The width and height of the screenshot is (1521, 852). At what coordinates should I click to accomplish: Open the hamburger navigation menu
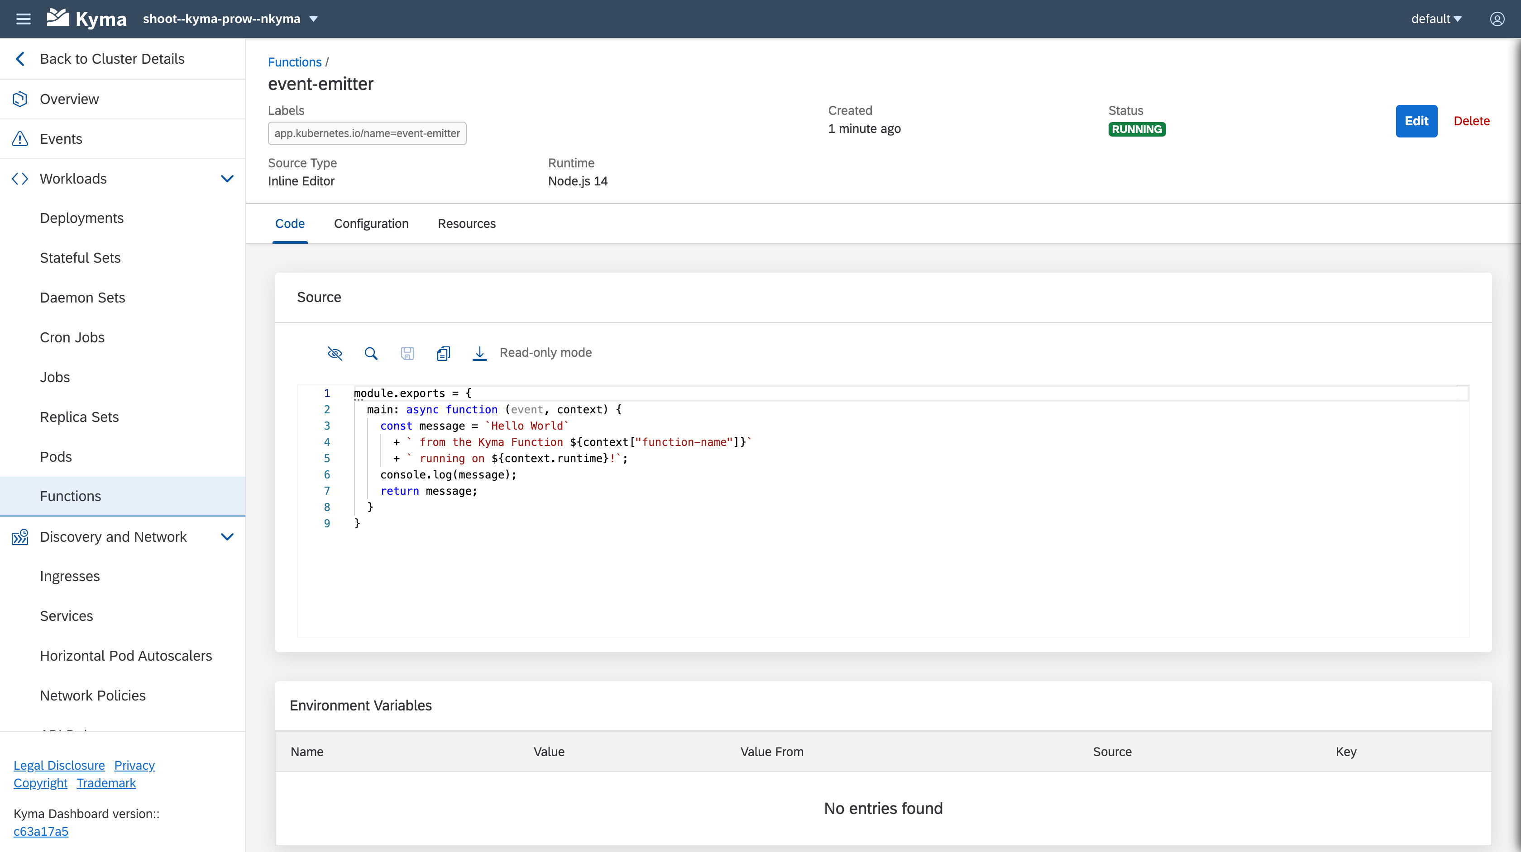click(24, 18)
